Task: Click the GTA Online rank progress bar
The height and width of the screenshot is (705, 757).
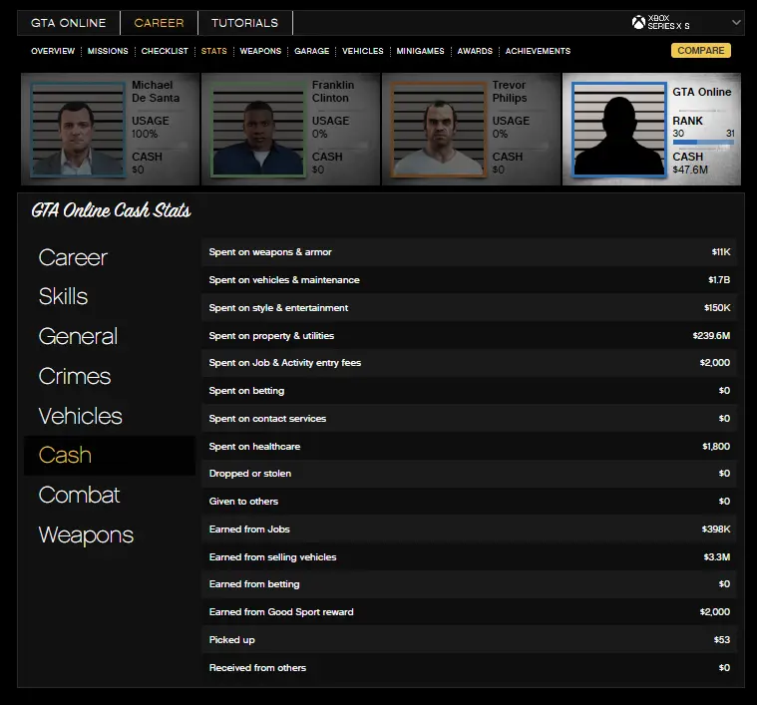Action: 702,144
